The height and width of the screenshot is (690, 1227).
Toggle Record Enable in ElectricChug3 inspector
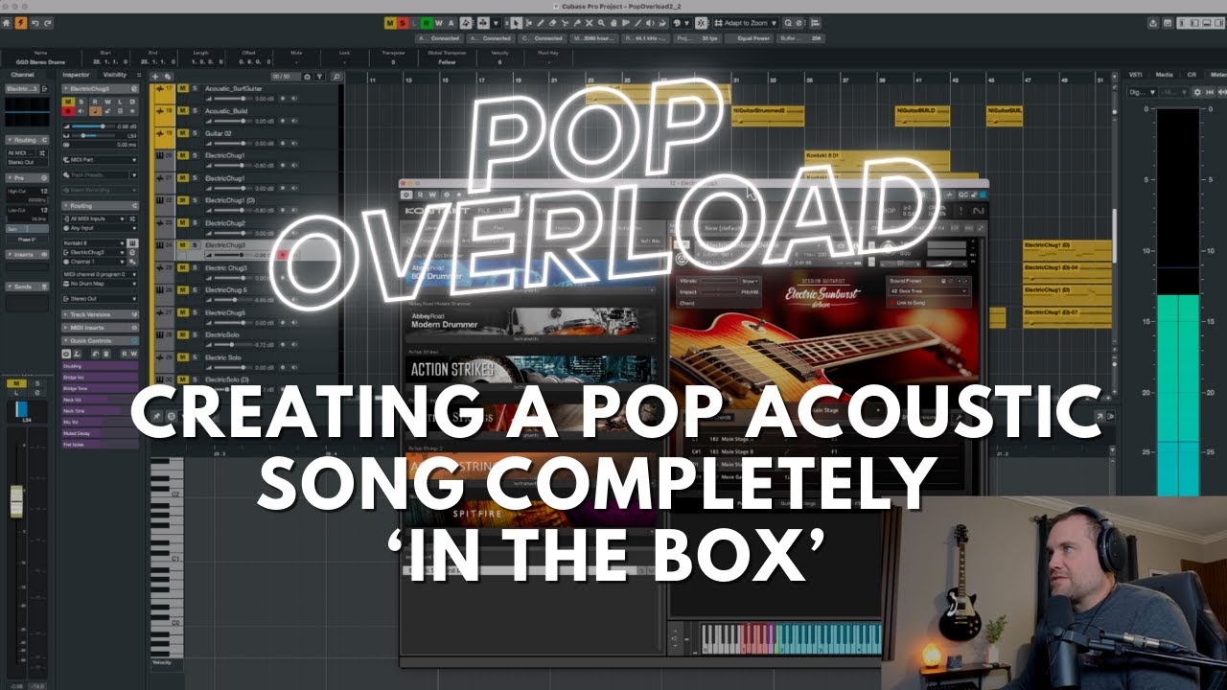coord(68,111)
